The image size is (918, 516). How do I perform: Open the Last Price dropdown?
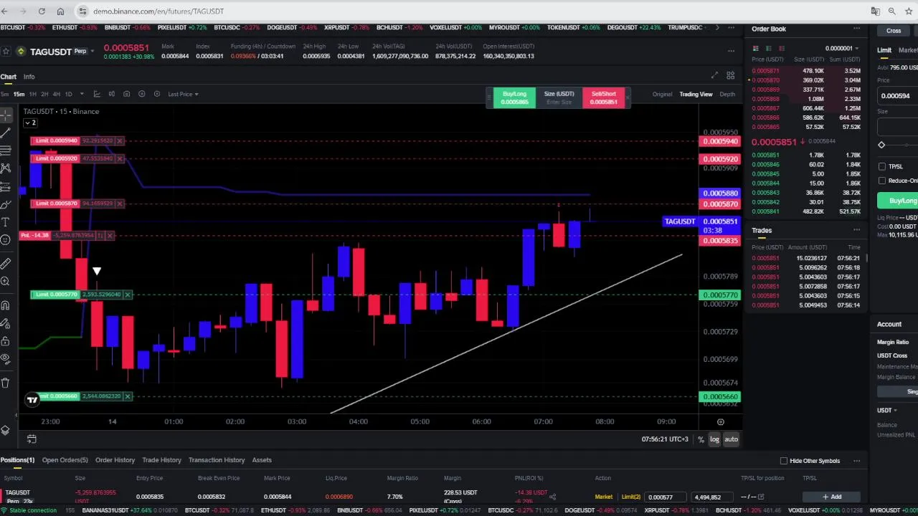click(x=183, y=94)
